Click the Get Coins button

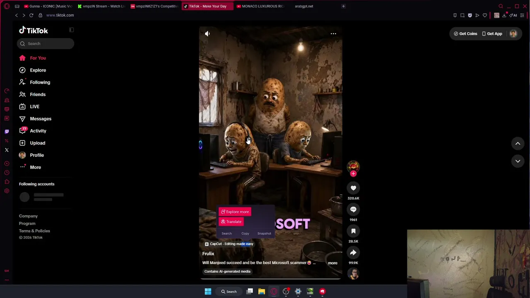465,34
